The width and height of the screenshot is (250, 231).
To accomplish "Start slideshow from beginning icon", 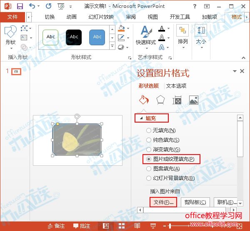I will tap(61, 7).
